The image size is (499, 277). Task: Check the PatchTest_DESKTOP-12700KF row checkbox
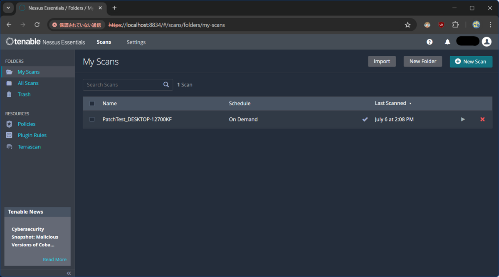coord(92,119)
